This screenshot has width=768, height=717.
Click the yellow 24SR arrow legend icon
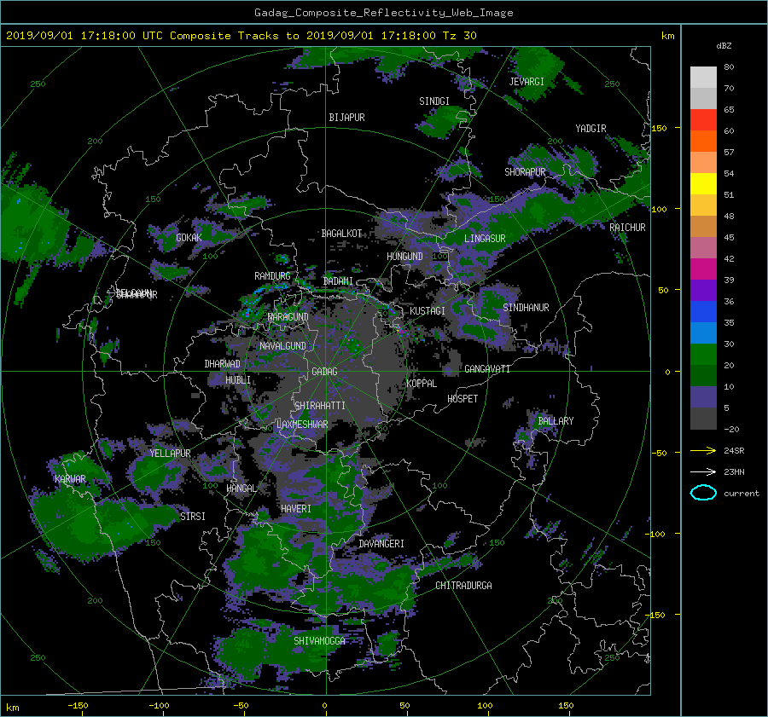pyautogui.click(x=703, y=450)
